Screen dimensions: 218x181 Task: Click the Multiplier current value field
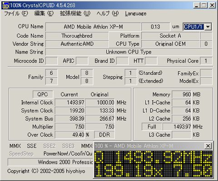coord(70,127)
